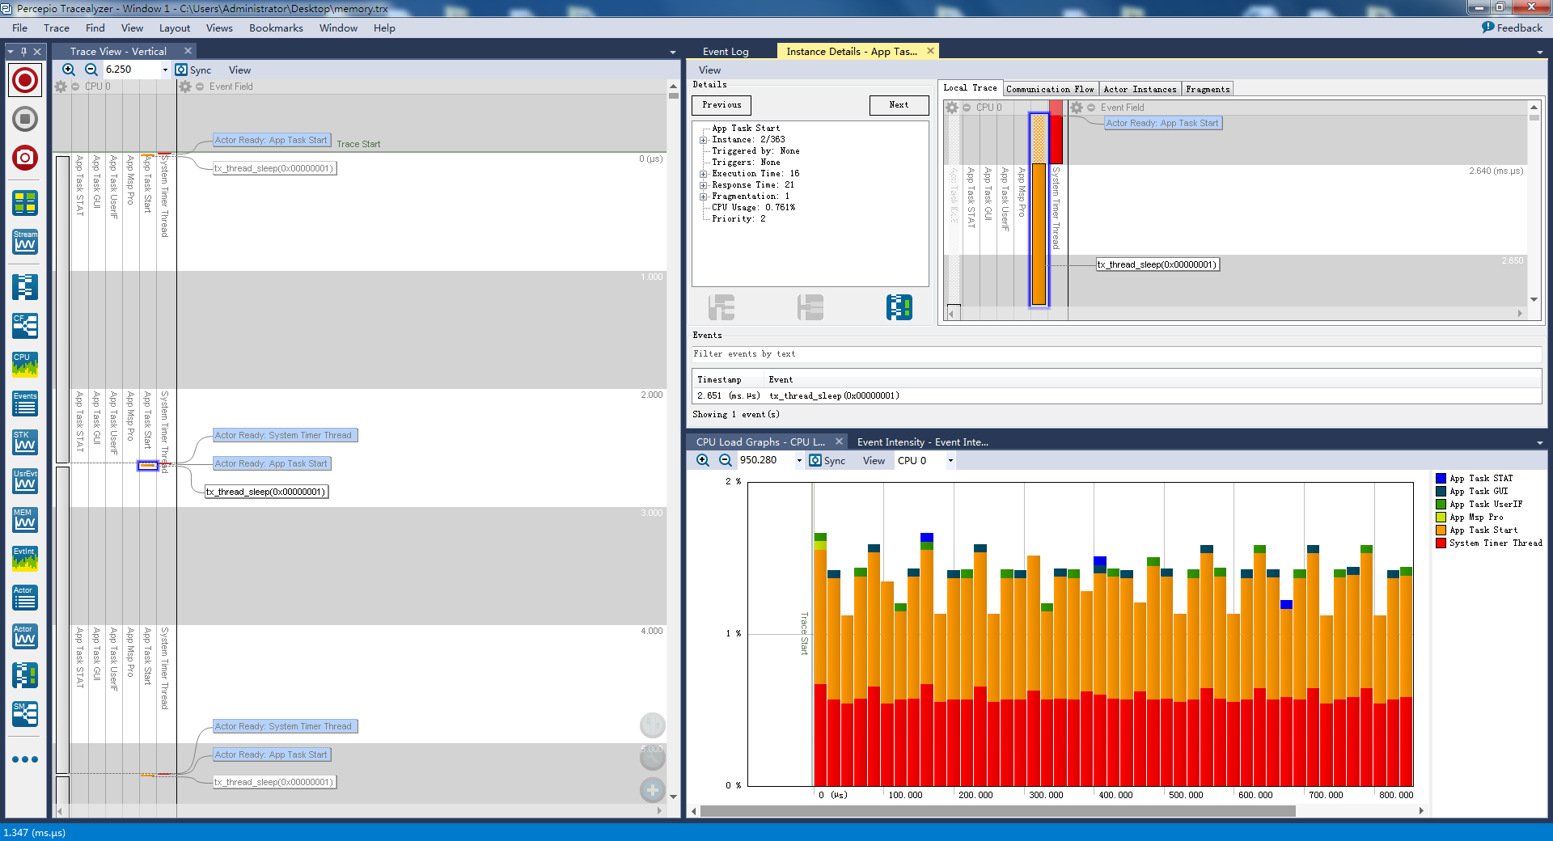Open View menu in CPU Load Graphs toolbar
Viewport: 1553px width, 841px height.
pos(874,460)
